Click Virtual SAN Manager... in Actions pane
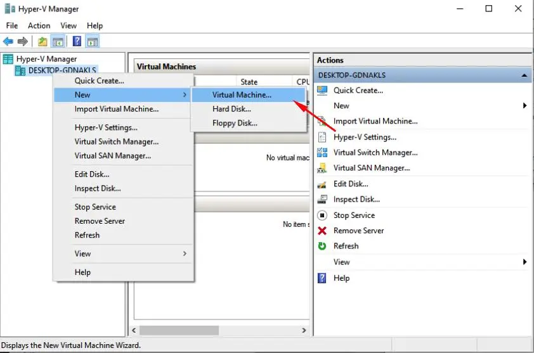 coord(372,168)
